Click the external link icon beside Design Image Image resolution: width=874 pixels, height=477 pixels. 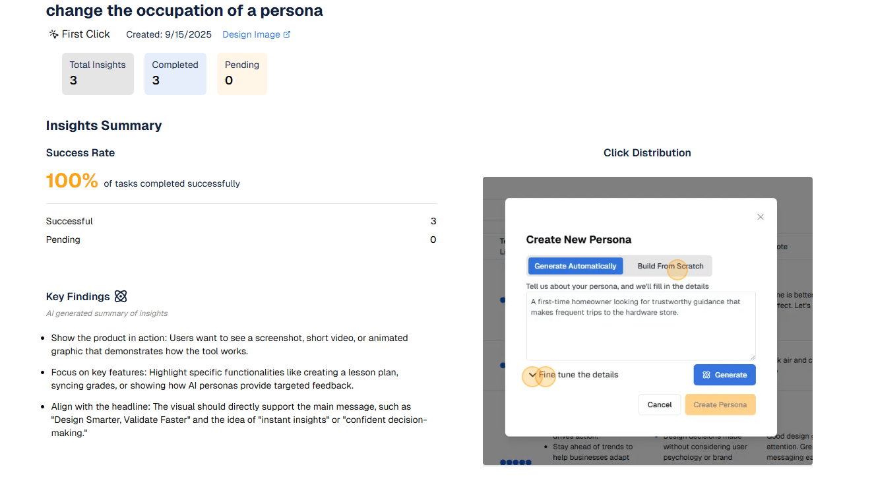(287, 34)
